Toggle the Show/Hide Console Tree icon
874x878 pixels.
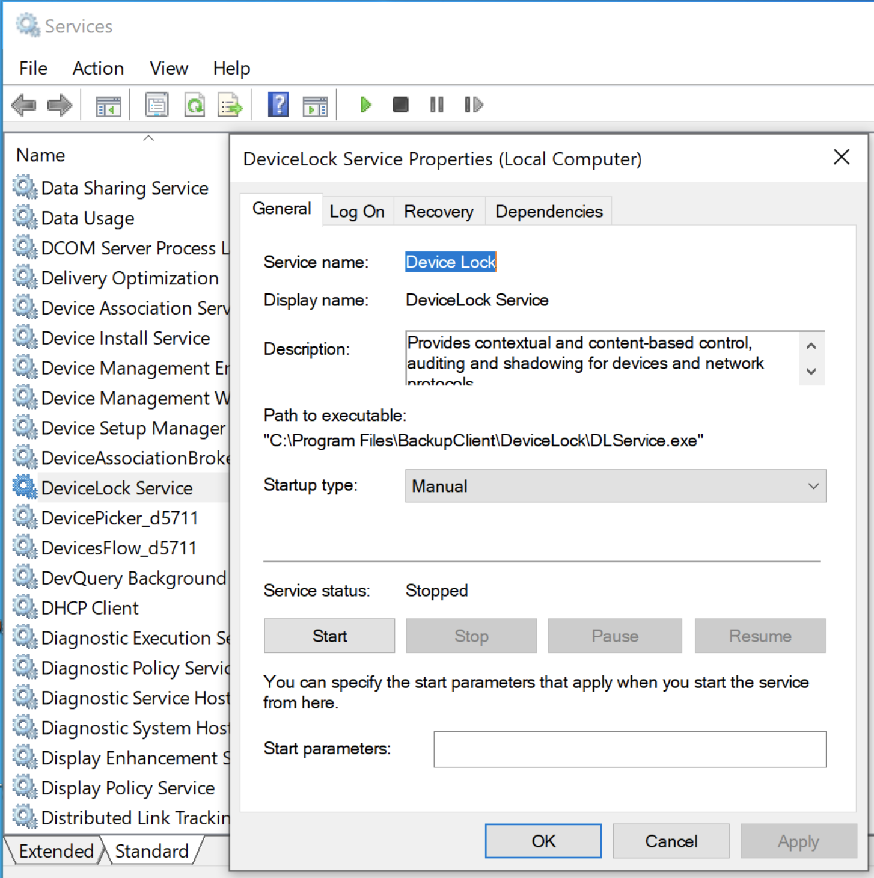click(x=109, y=106)
